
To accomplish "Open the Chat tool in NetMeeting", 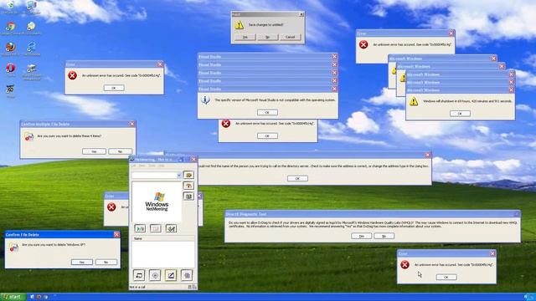I will point(155,275).
